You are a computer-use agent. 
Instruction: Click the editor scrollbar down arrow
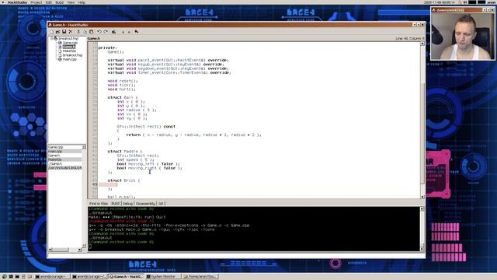click(422, 197)
